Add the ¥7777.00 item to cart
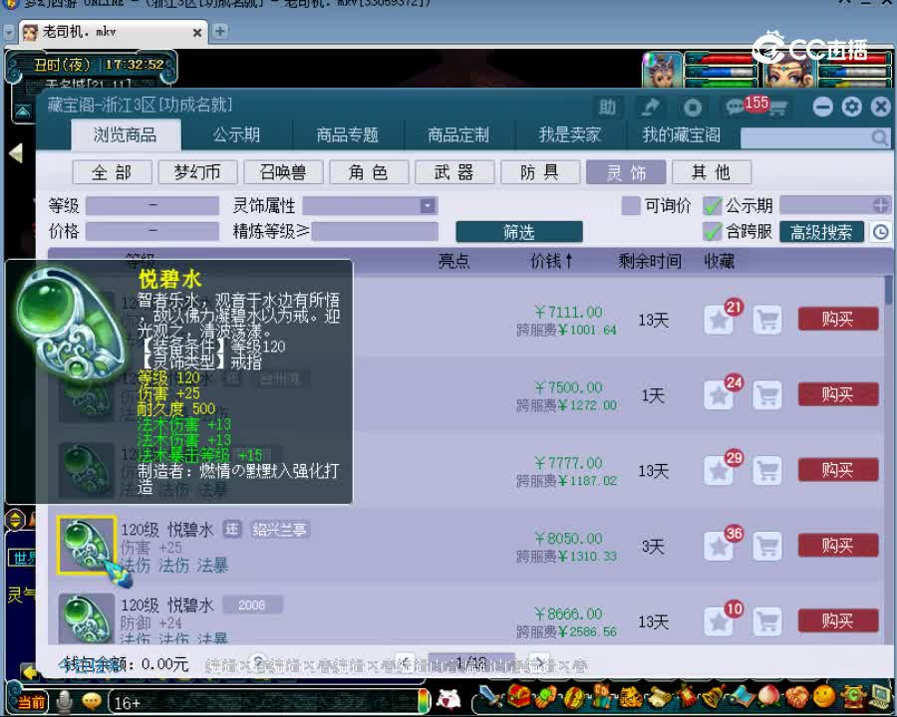 click(x=767, y=471)
